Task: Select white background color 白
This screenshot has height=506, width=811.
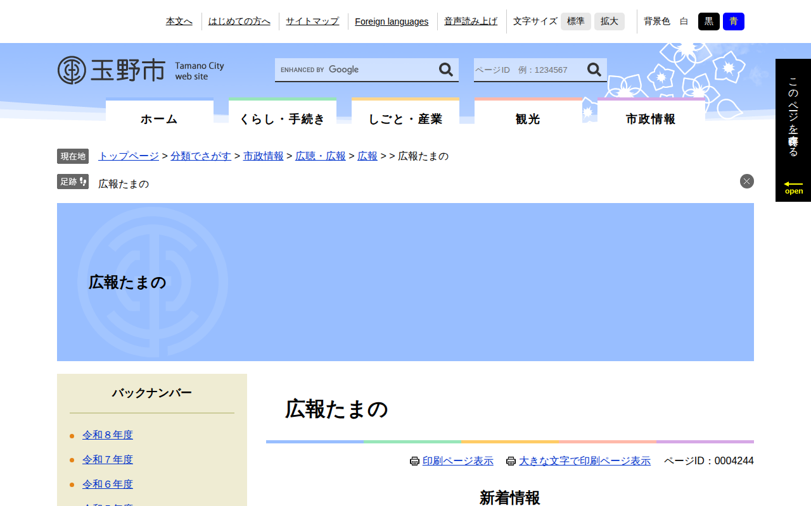Action: (684, 22)
